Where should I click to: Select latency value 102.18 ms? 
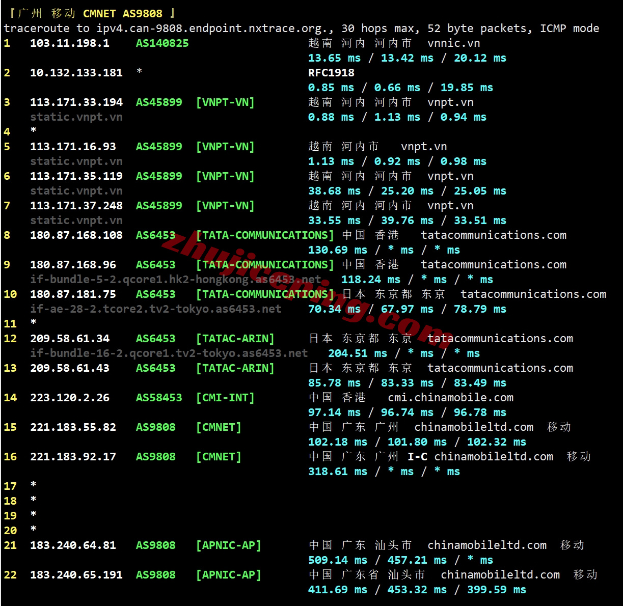[338, 442]
